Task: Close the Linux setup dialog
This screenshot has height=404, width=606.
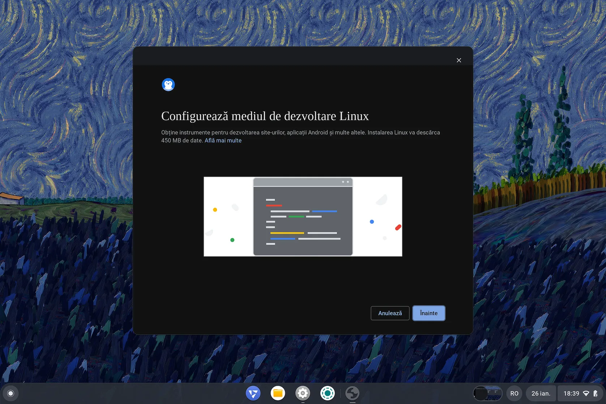Action: tap(459, 60)
